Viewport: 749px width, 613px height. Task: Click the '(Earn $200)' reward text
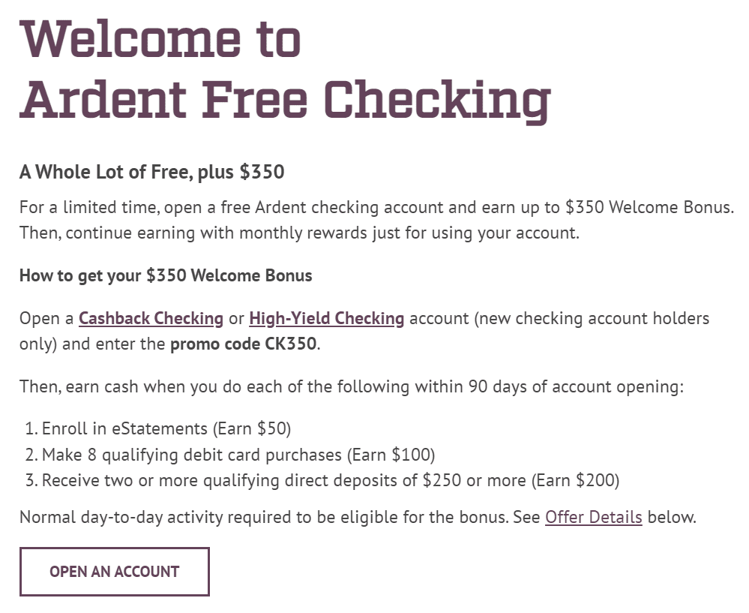pyautogui.click(x=576, y=480)
